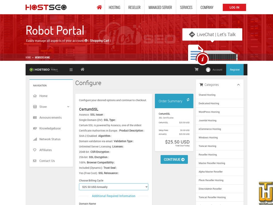273x205 pixels.
Task: Click the Network Status bar-chart icon
Action: 34,139
